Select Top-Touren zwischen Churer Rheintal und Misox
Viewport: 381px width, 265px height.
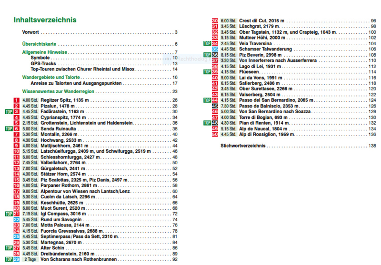pyautogui.click(x=82, y=69)
